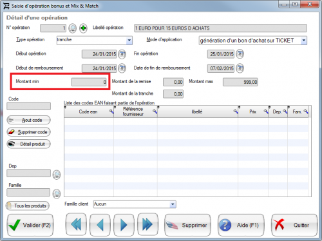Screen dimensions: 322x241
Task: Sort by Code ean column header
Action: click(x=88, y=111)
